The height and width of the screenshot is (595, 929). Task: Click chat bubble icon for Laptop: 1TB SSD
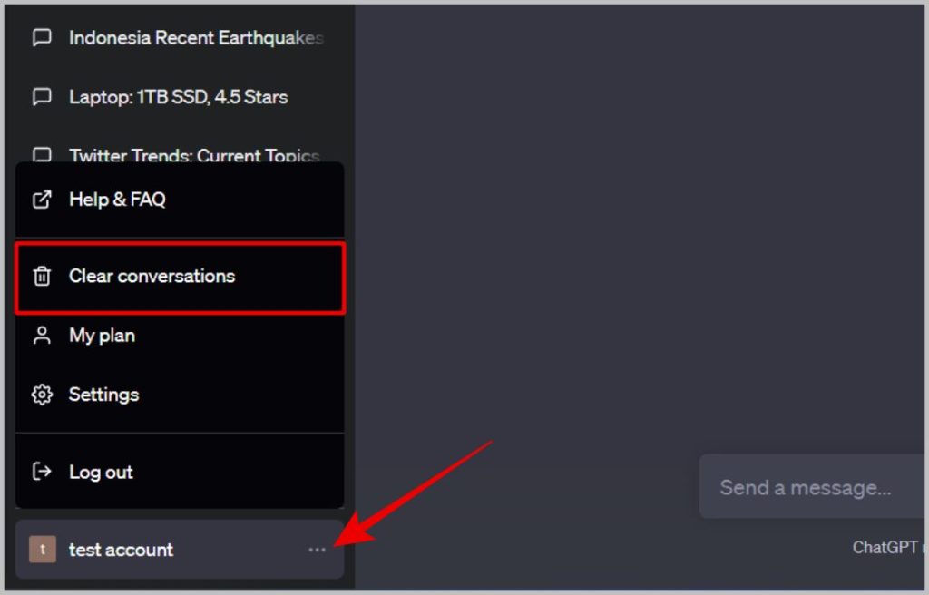point(42,97)
